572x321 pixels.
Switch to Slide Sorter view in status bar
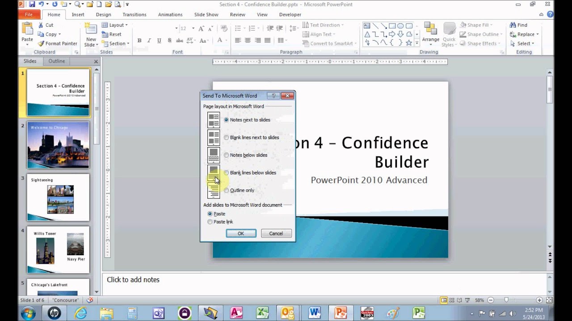click(452, 300)
